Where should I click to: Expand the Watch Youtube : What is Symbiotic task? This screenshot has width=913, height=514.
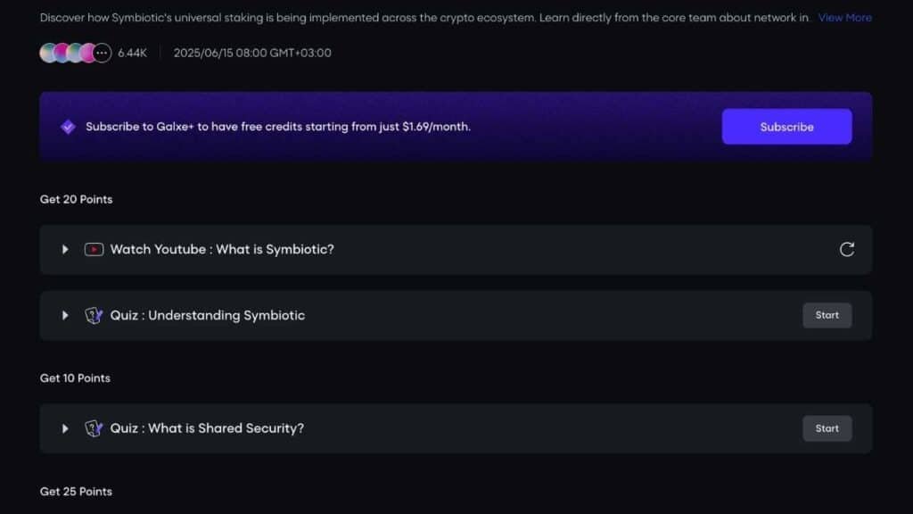point(64,249)
